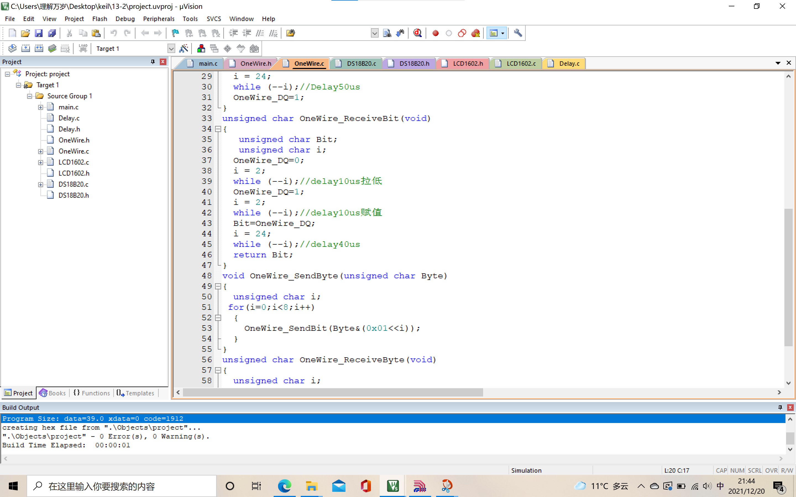Rebuild all target files with the Rebuild icon
Image resolution: width=796 pixels, height=497 pixels.
click(x=39, y=49)
